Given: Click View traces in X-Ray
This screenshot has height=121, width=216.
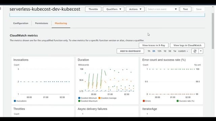Looking at the screenshot, I should [154, 45].
